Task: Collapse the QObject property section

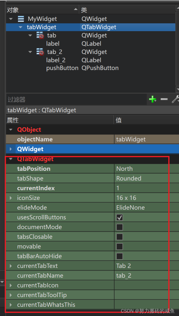Action: coord(10,130)
